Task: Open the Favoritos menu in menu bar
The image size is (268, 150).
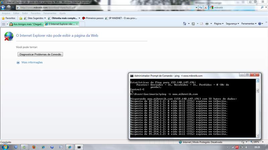Action: 36,13
